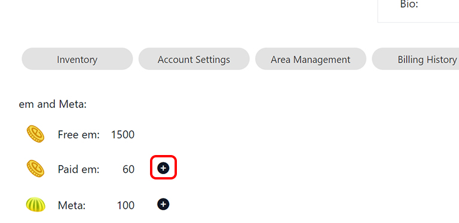Click the 'em and Meta:' heading
This screenshot has height=223, width=459.
[x=53, y=104]
